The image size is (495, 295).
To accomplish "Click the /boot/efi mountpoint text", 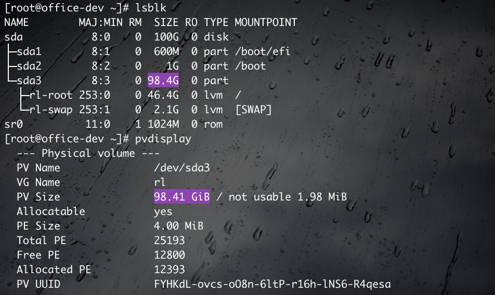I will point(263,51).
